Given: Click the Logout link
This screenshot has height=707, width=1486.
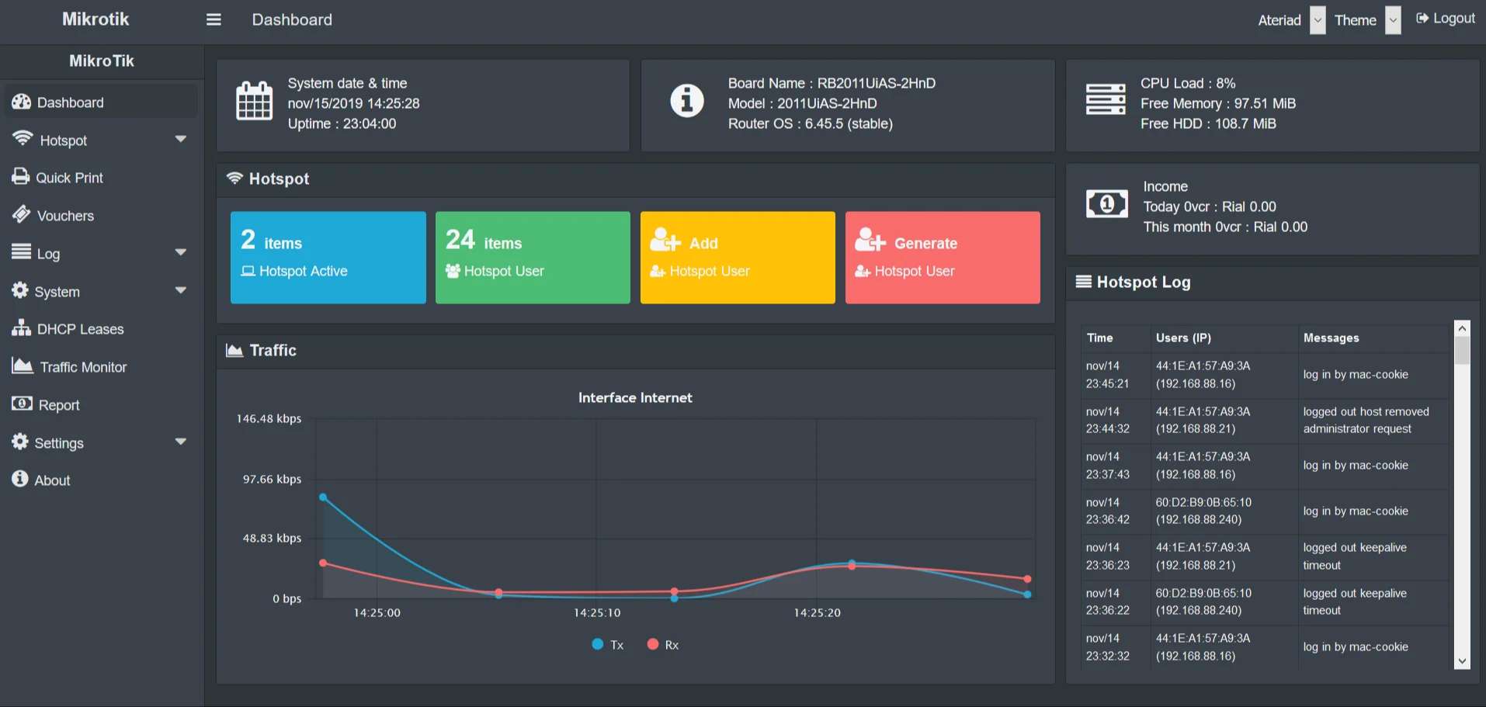Looking at the screenshot, I should click(1445, 19).
